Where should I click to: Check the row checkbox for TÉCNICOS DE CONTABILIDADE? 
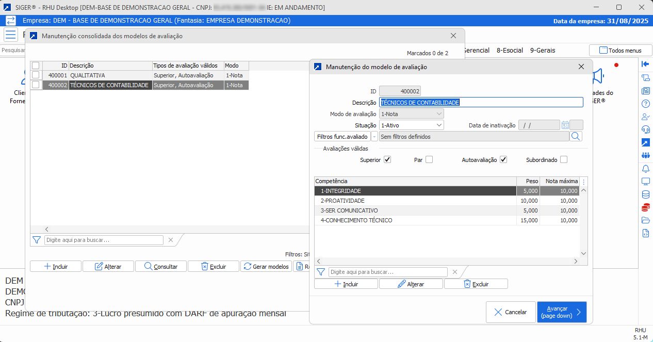[x=36, y=85]
